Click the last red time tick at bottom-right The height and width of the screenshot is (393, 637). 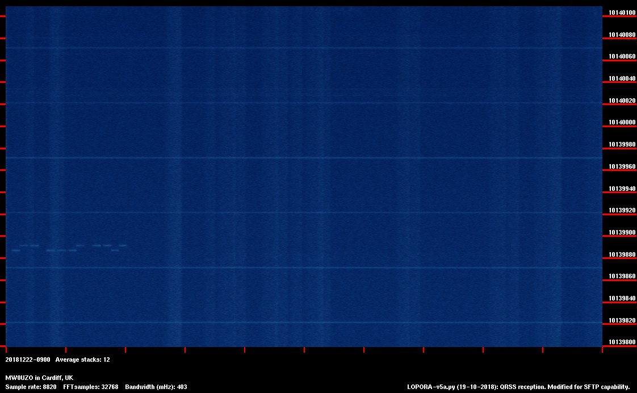[x=602, y=350]
